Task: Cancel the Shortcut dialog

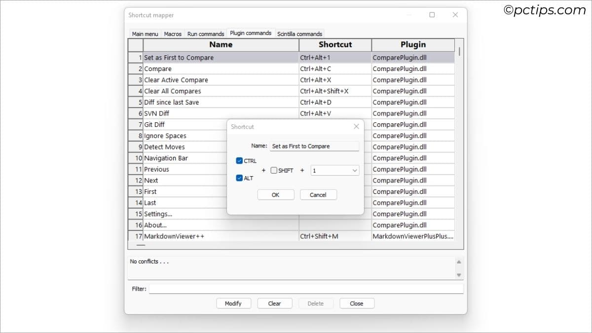Action: point(318,194)
